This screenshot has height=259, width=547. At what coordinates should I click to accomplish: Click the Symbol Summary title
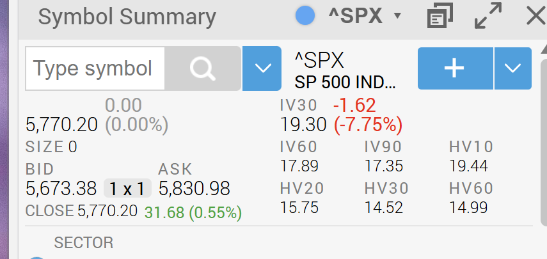127,17
